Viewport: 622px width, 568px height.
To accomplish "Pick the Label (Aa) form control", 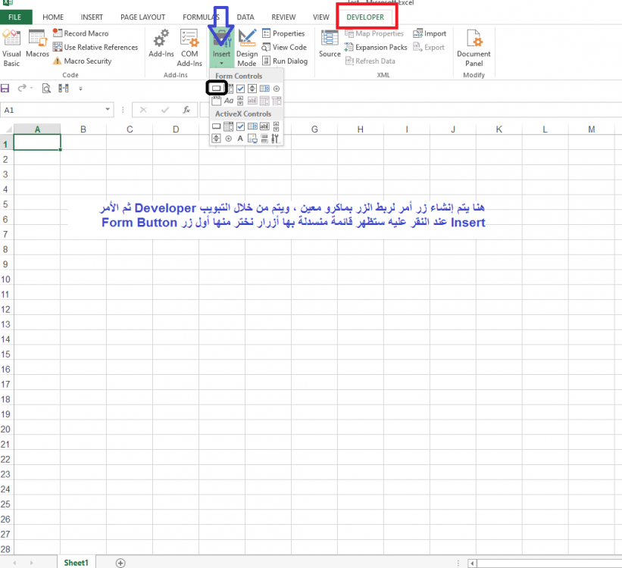I will click(x=229, y=101).
